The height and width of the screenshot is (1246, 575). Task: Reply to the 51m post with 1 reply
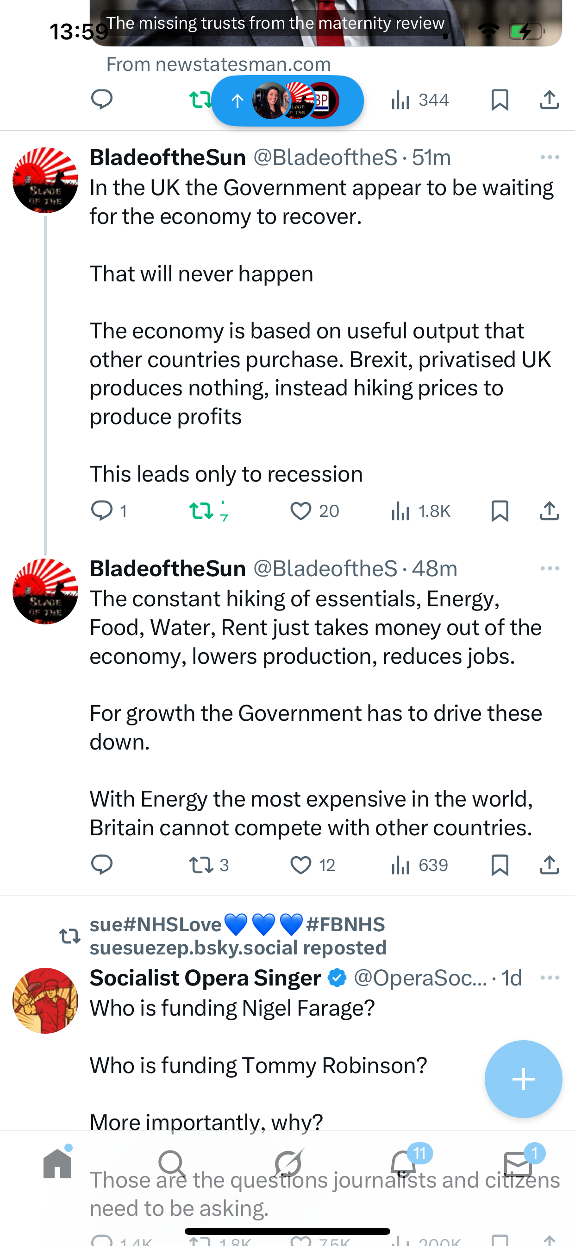coord(102,511)
